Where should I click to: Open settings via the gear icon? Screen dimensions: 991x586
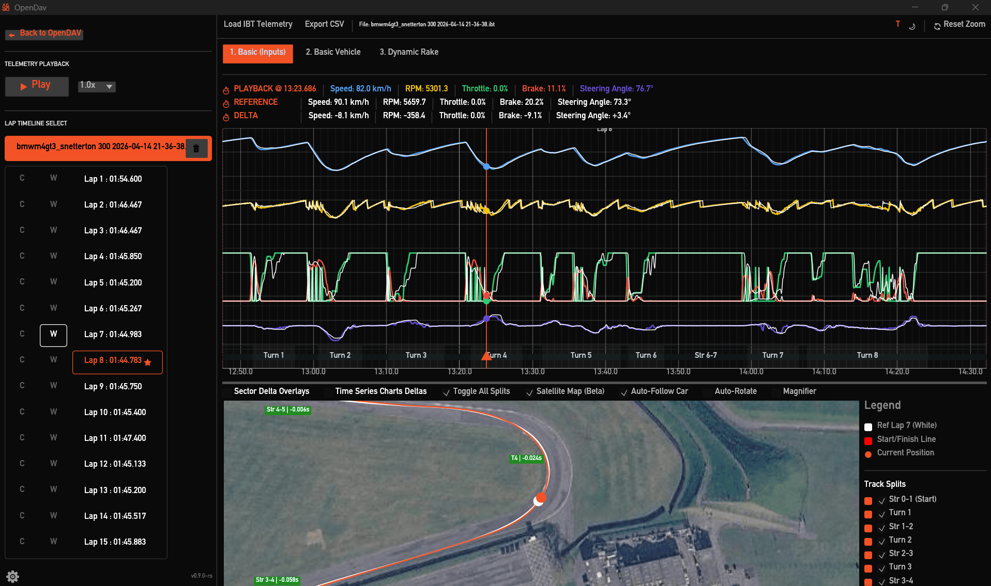13,576
